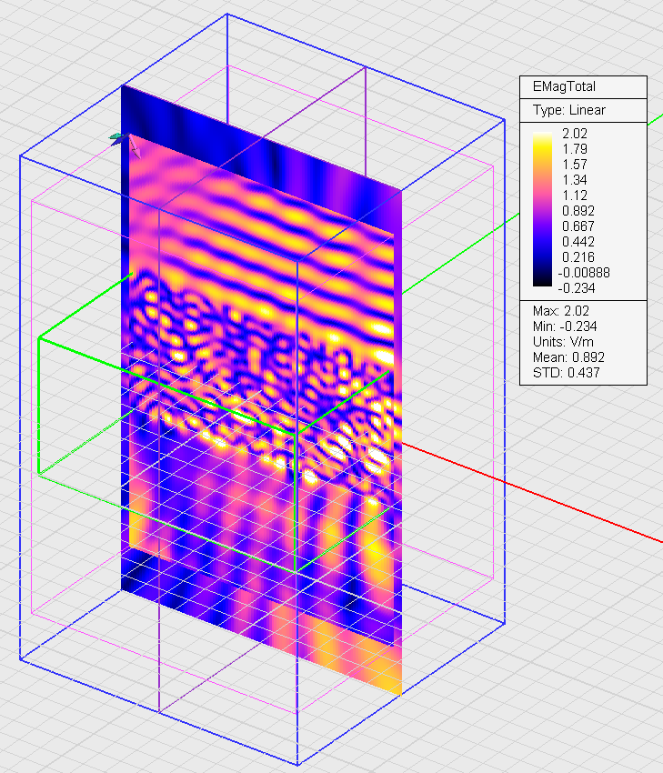Click the coordinate origin triad icon
Viewport: 663px width, 773px height.
(125, 143)
